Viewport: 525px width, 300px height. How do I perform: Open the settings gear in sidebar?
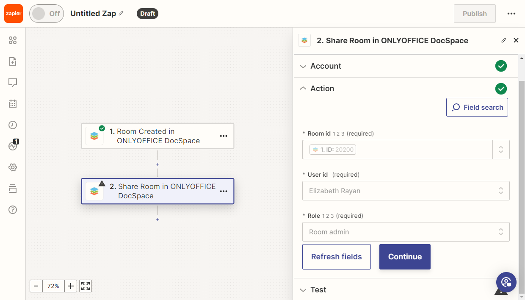(x=13, y=167)
